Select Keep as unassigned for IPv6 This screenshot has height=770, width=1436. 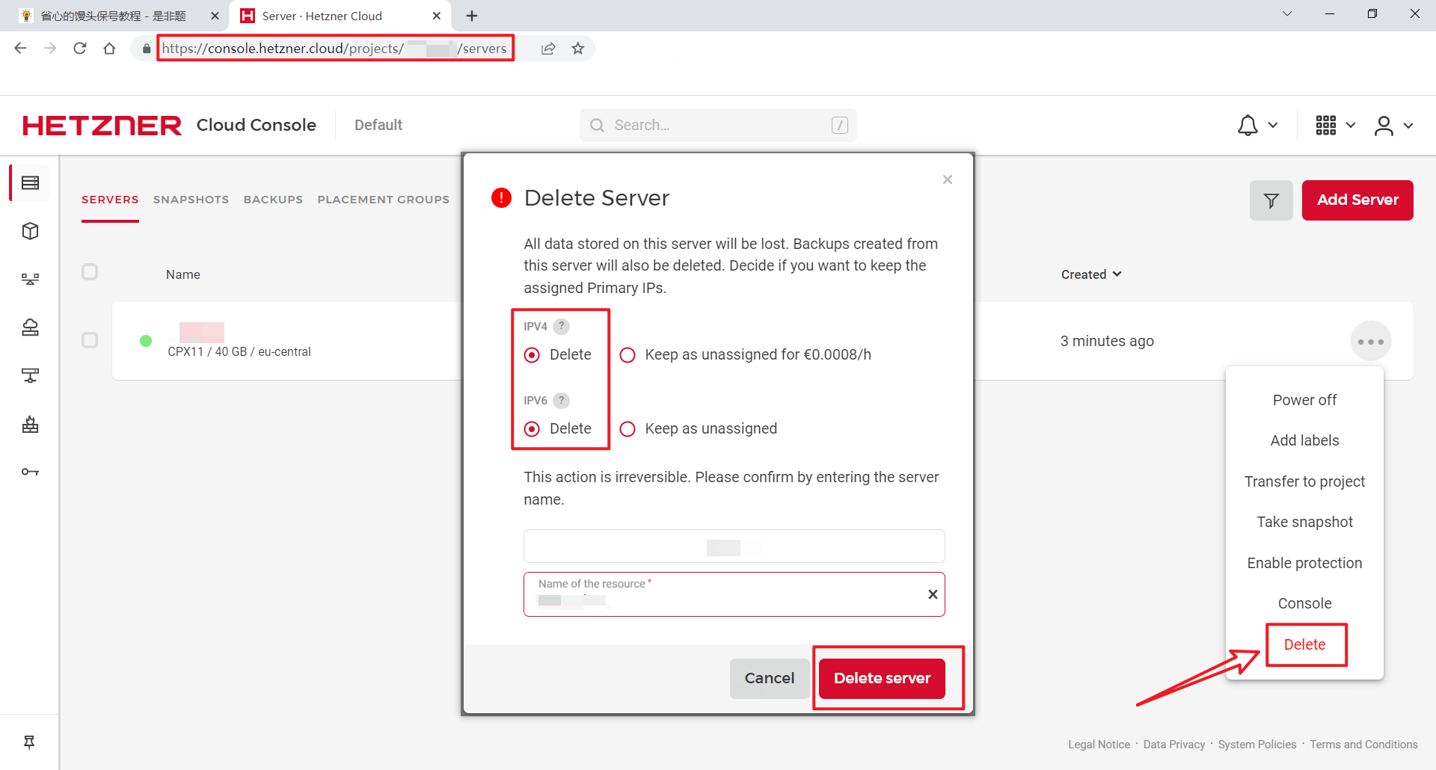(628, 429)
